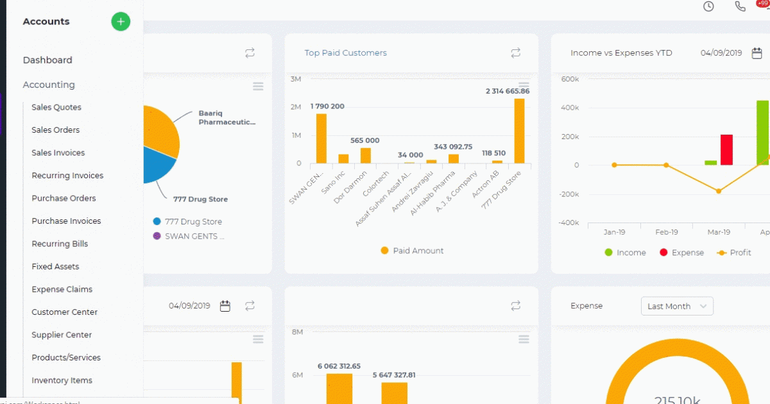Go to Sales Orders
Screen dimensions: 770x404
56,130
